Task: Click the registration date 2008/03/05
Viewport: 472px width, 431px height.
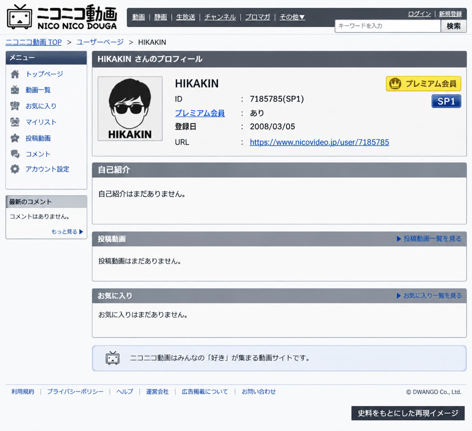Action: coord(273,127)
